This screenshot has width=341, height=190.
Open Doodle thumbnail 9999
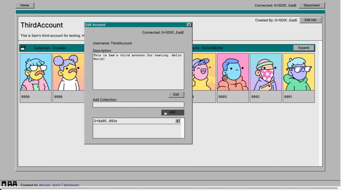(x=36, y=78)
